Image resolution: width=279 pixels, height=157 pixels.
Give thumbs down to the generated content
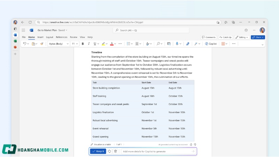tap(195, 144)
